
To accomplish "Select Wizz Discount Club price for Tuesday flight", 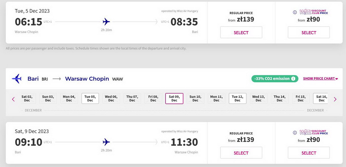I will (309, 32).
